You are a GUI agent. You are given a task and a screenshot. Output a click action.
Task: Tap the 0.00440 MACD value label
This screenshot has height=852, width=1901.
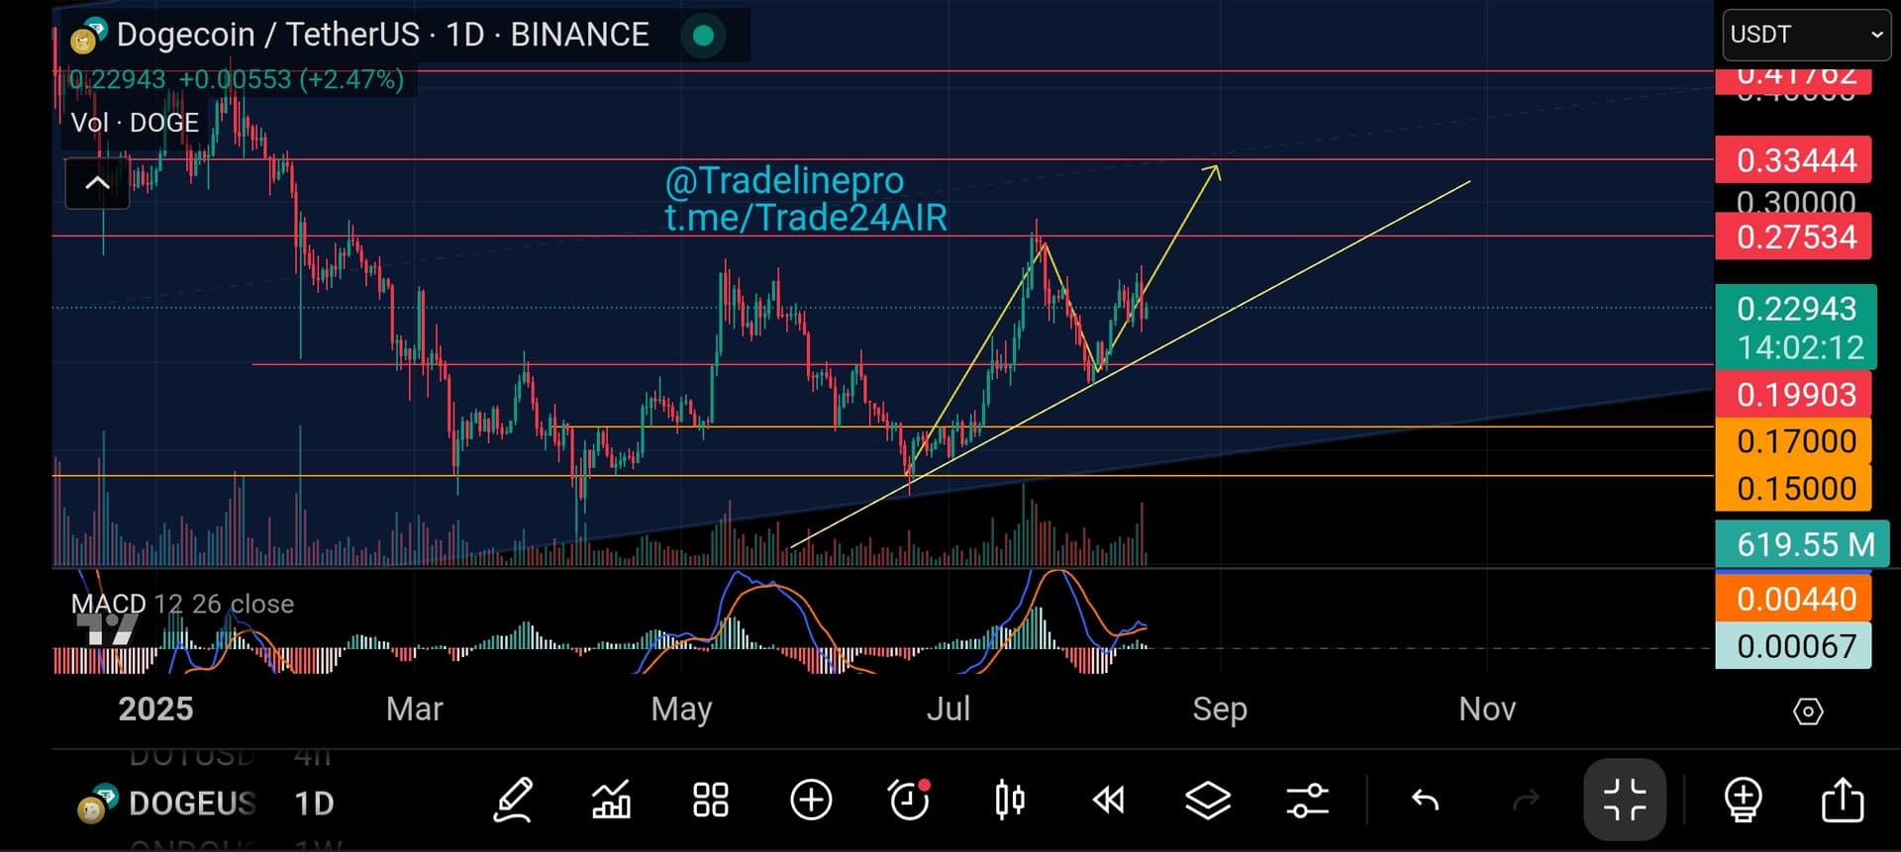pos(1793,599)
